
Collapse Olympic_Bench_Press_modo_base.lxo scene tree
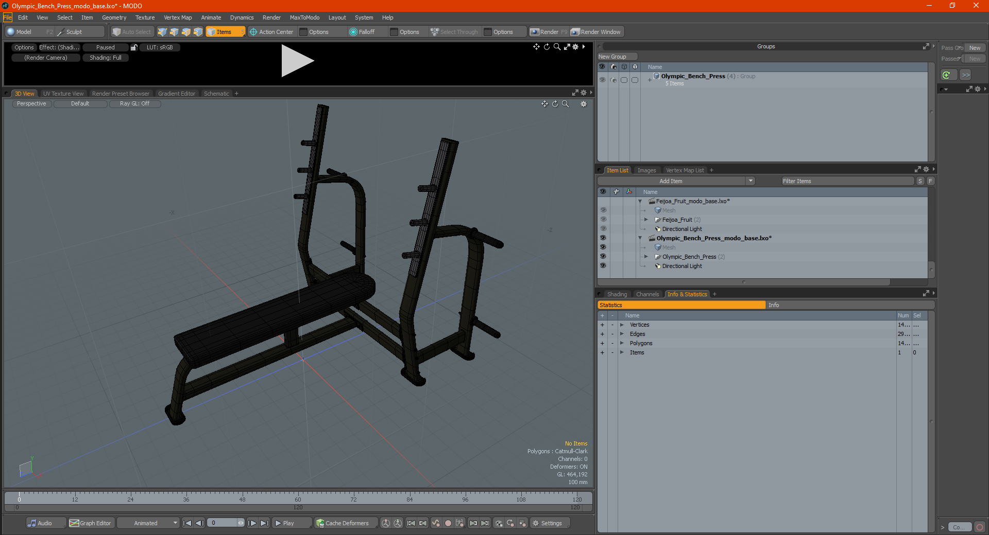[640, 238]
